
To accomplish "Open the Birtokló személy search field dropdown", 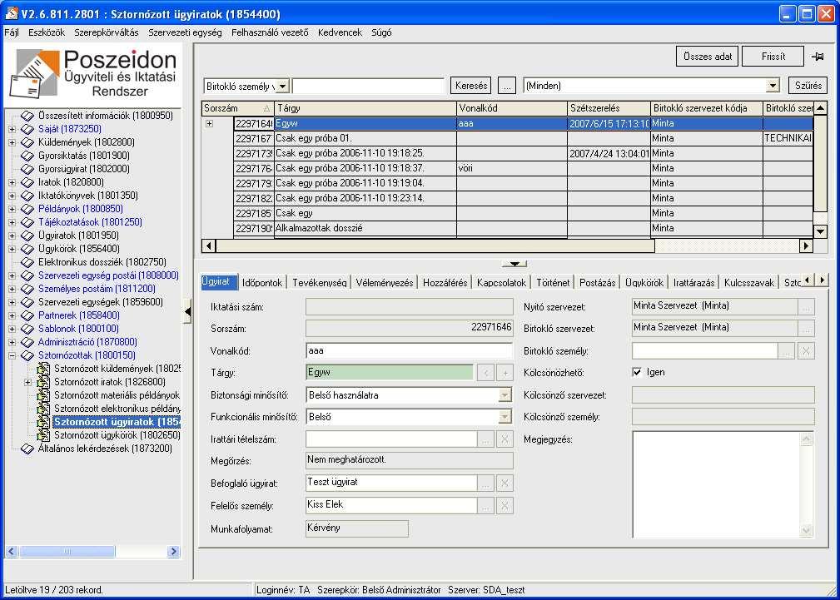I will click(x=283, y=86).
